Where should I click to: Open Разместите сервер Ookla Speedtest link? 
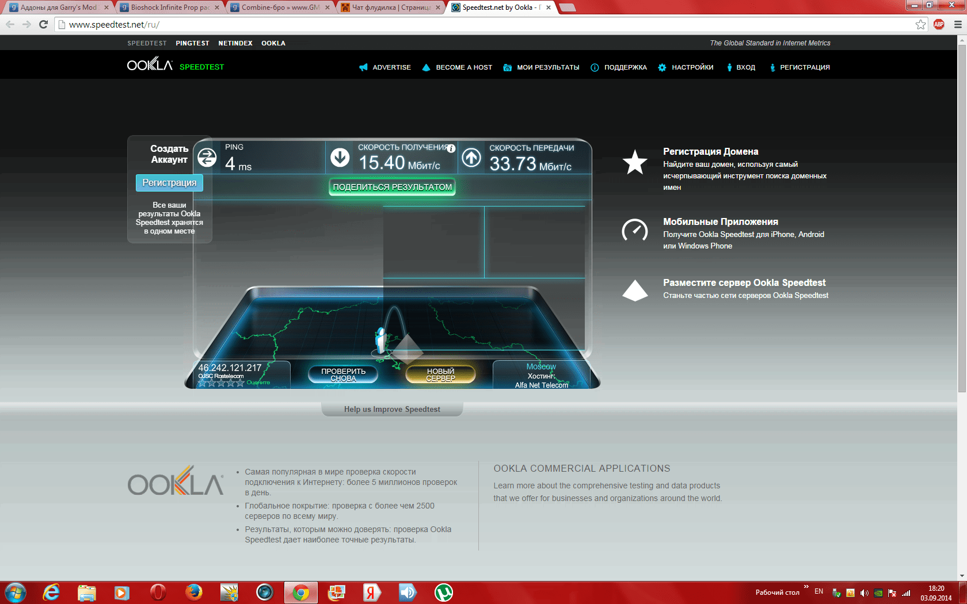(744, 282)
